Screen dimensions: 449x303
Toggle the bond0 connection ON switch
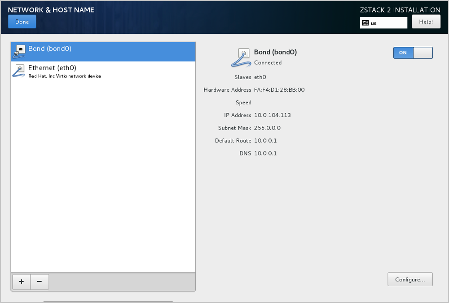click(413, 53)
